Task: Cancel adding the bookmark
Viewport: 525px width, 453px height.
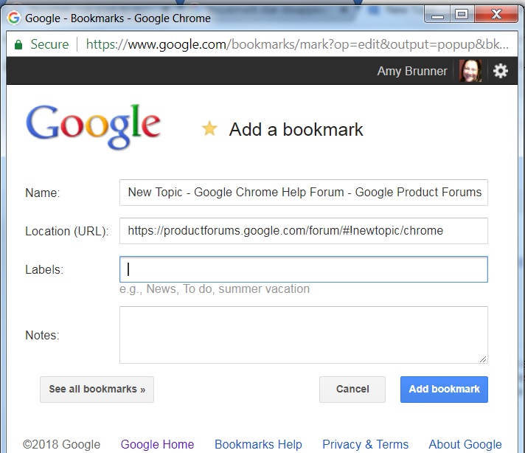Action: (x=352, y=390)
